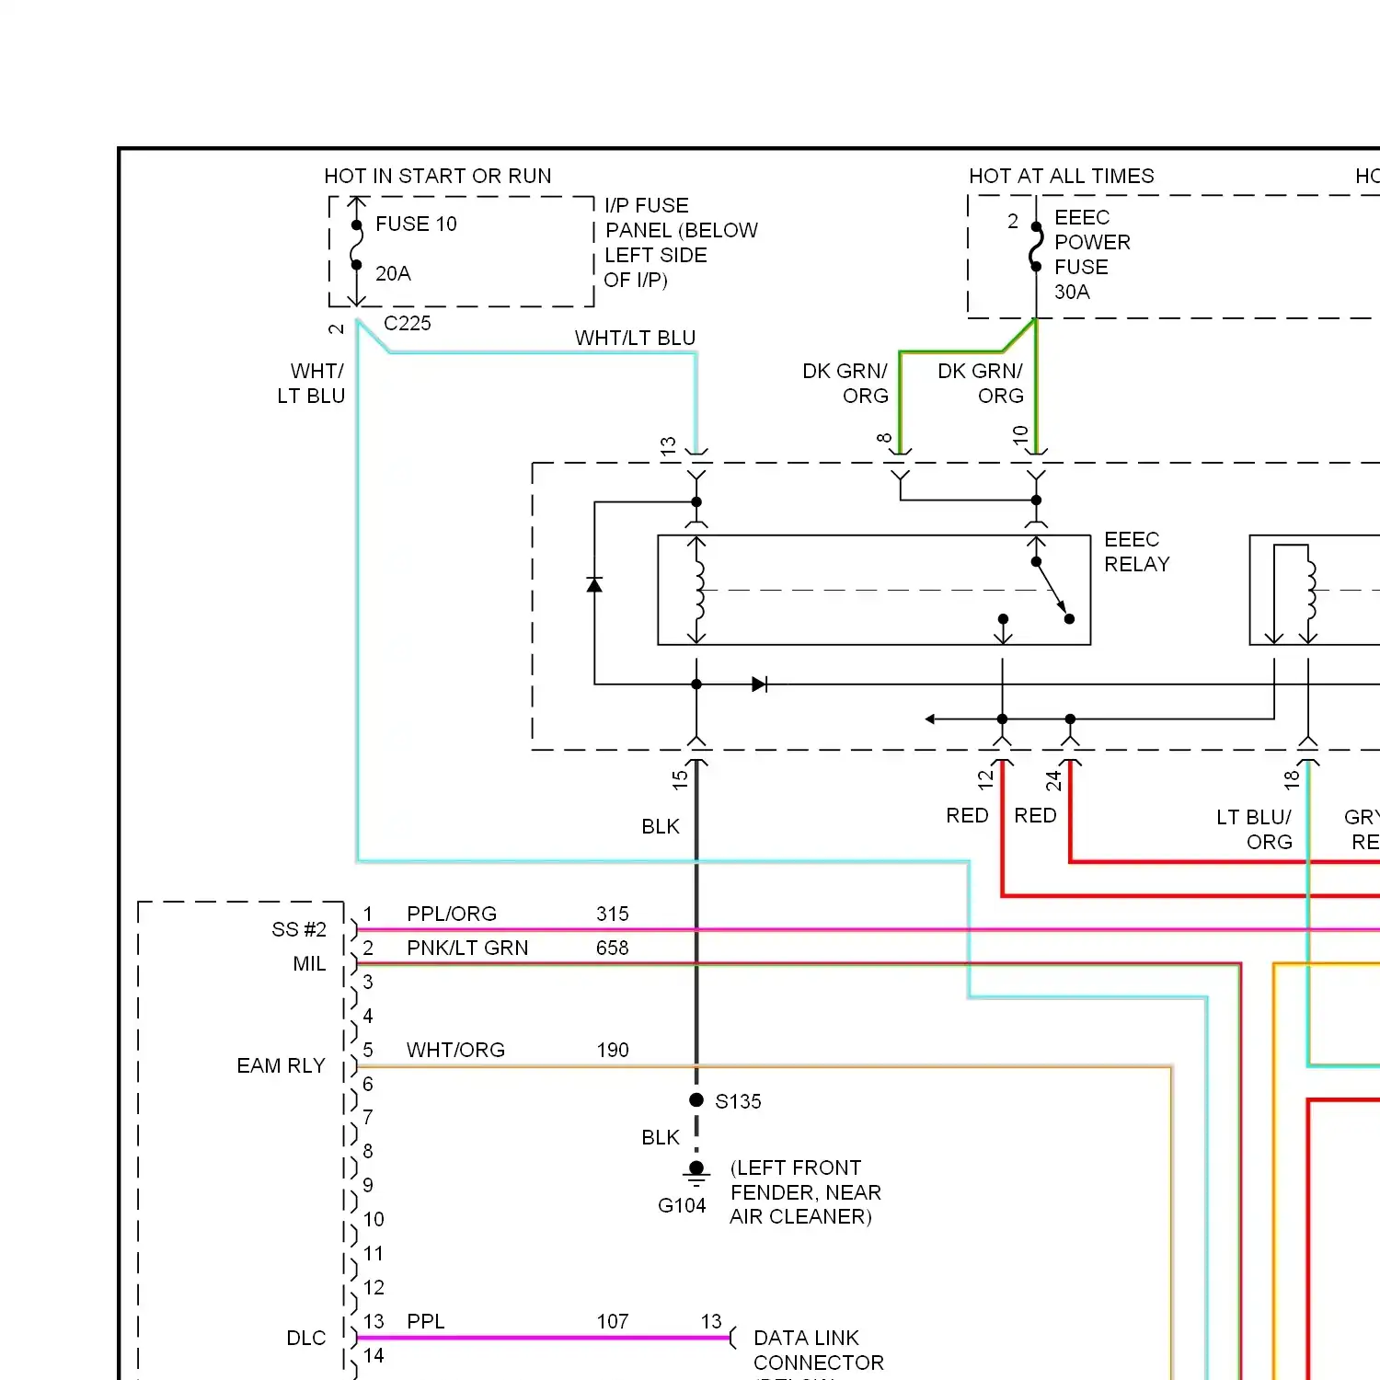1380x1380 pixels.
Task: Click the "SS #2" pin name
Action: click(299, 929)
